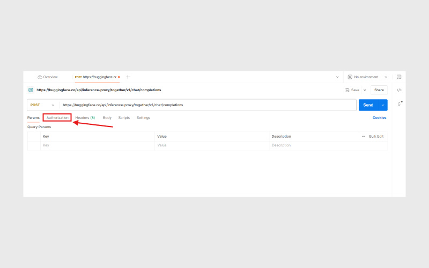The image size is (429, 268).
Task: Click the Save floppy disk icon
Action: coord(347,90)
